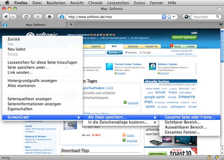224x160 pixels.
Task: Click into the URL address field
Action: [114, 17]
